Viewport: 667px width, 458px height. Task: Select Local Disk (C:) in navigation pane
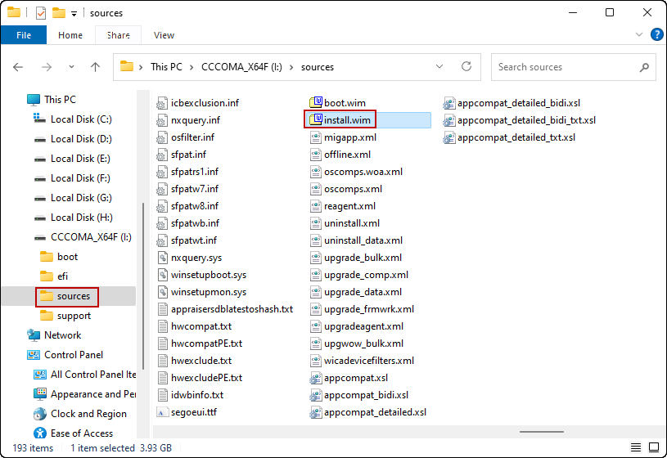tap(81, 119)
